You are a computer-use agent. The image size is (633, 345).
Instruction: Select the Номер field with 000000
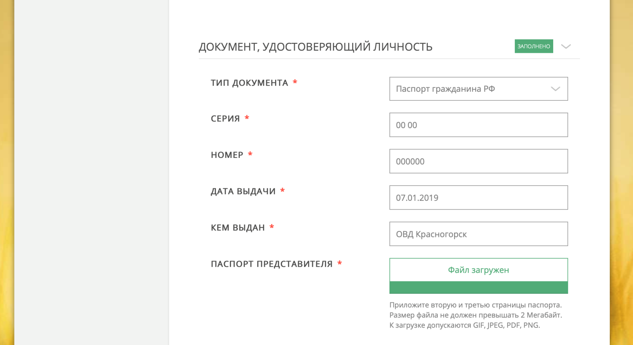(x=478, y=161)
